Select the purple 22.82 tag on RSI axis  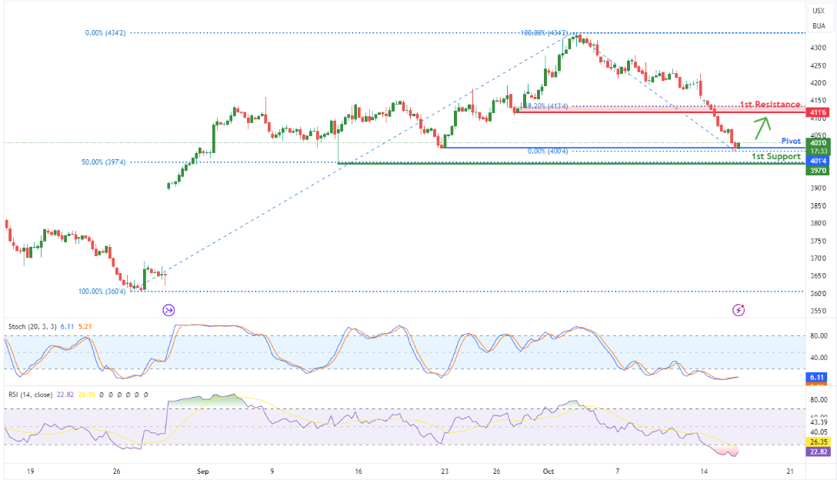coord(819,452)
